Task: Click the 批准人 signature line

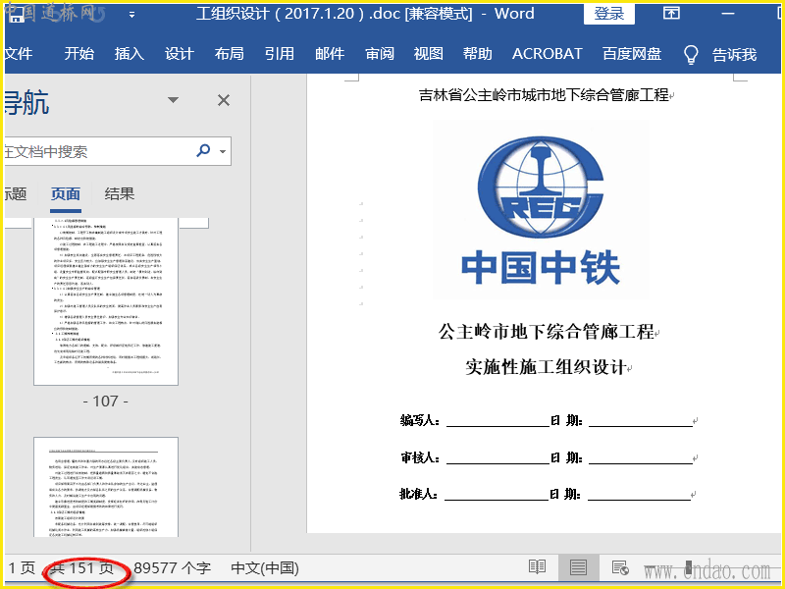Action: (497, 495)
